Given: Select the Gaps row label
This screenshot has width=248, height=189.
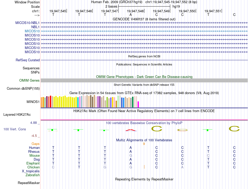Looking at the screenshot, I should [x=36, y=144].
